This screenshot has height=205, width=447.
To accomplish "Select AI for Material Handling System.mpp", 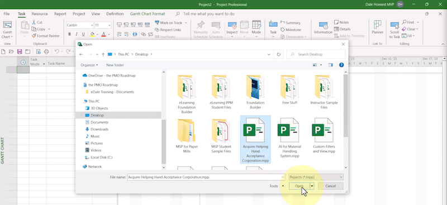I will pyautogui.click(x=289, y=139).
